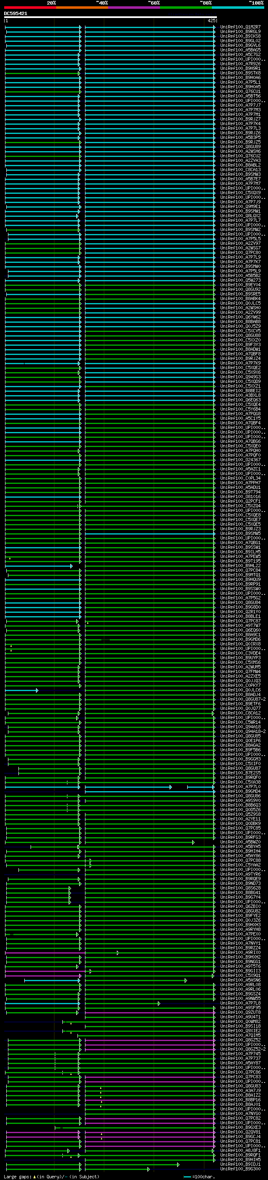The width and height of the screenshot is (268, 1180).
Task: Open the UniRef100_B9G300 entry
Action: pos(240,1169)
